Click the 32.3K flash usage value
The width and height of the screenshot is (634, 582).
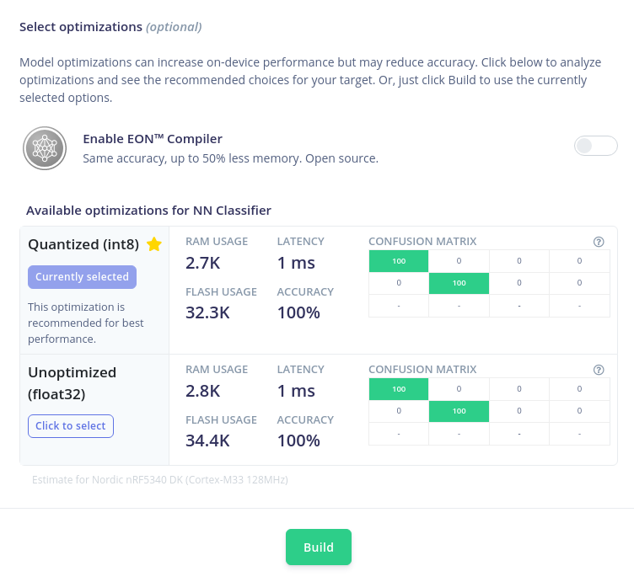click(207, 312)
